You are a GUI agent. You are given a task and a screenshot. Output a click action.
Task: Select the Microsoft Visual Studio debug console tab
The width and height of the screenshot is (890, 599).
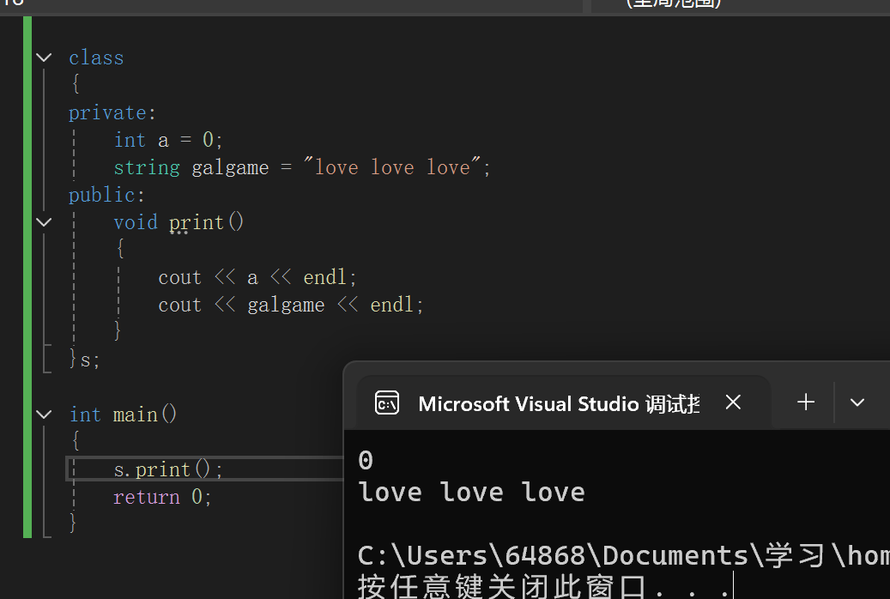(x=562, y=402)
